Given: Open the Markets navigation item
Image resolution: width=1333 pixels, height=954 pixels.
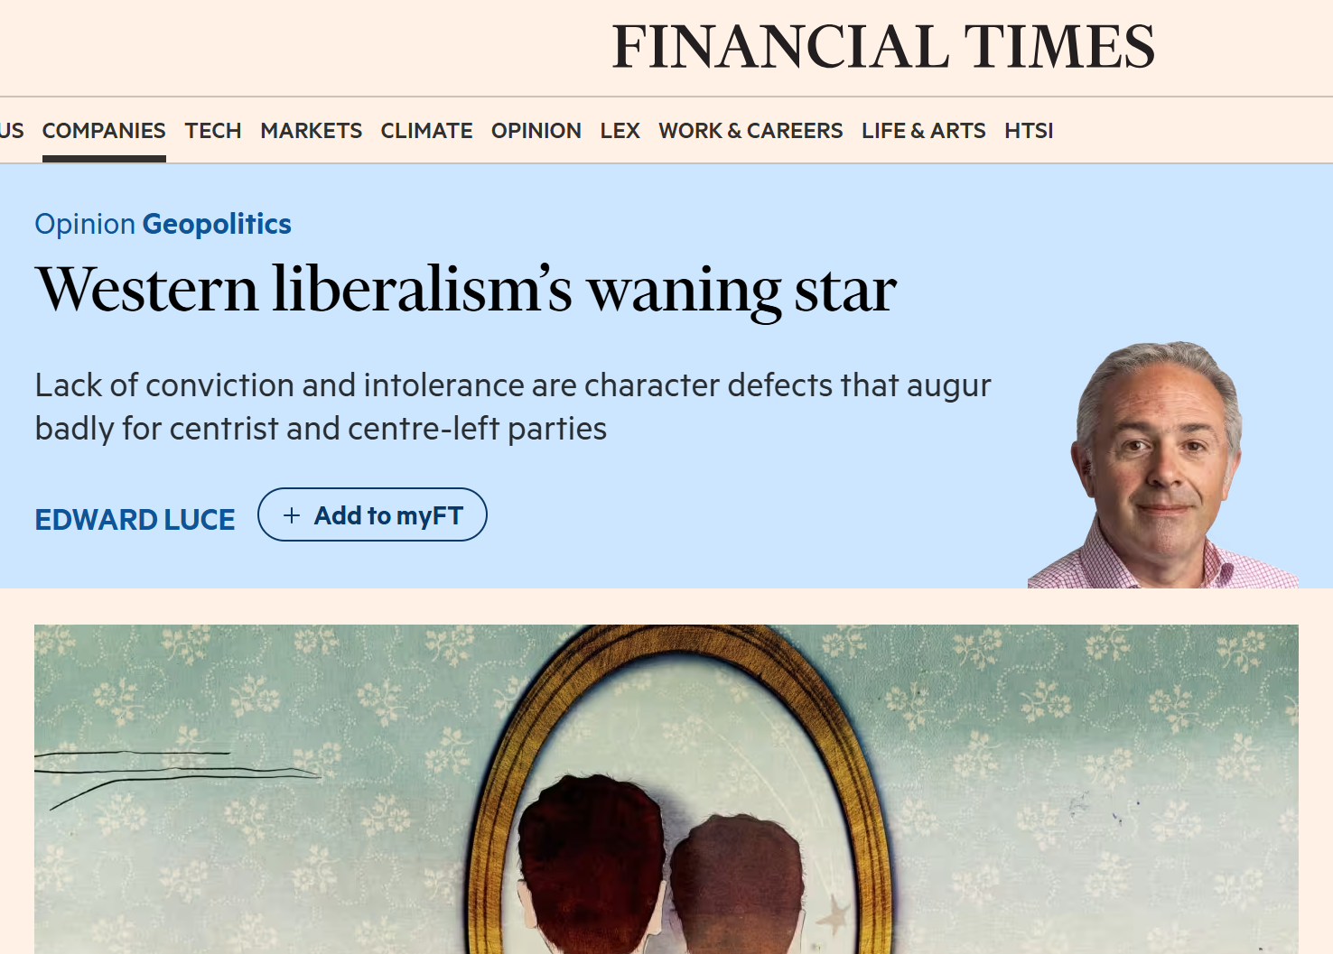Looking at the screenshot, I should coord(312,131).
